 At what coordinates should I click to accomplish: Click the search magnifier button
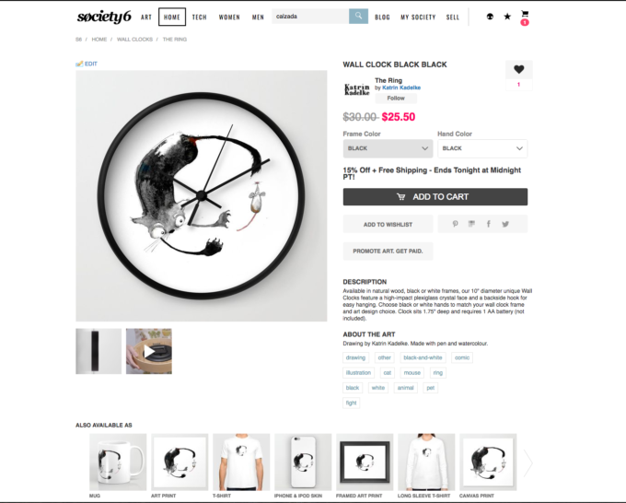(x=358, y=17)
